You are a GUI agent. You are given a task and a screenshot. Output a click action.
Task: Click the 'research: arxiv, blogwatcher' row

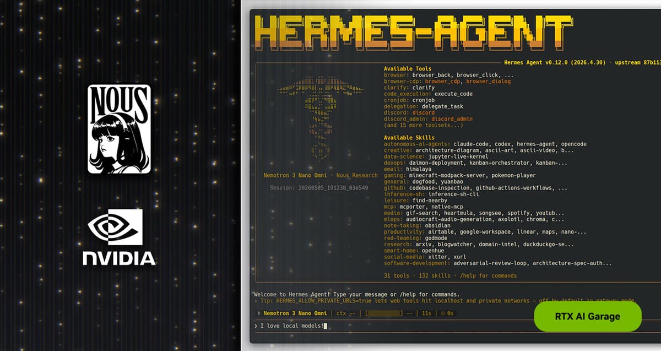(480, 244)
